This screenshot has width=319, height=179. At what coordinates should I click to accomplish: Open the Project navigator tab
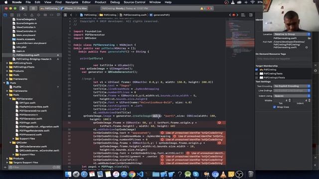pyautogui.click(x=5, y=15)
